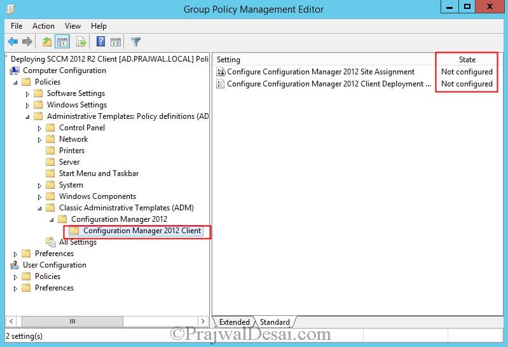Click the Up one level folder icon
Screen dimensions: 508x347
[x=47, y=42]
